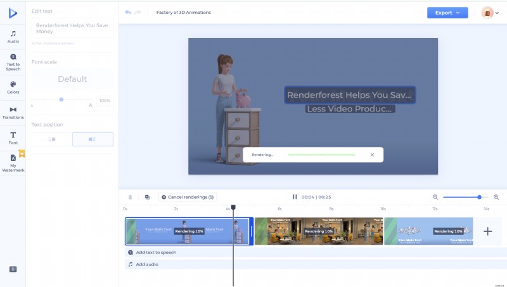This screenshot has height=287, width=507.
Task: Adjust the timeline zoom slider
Action: click(x=479, y=197)
